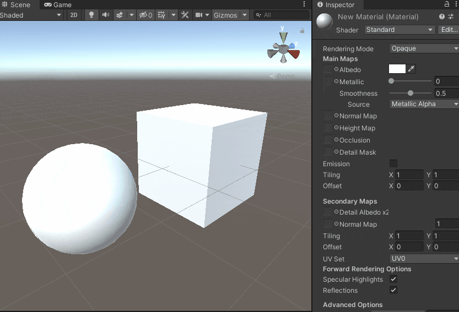Select the white cube in scene

[x=202, y=164]
